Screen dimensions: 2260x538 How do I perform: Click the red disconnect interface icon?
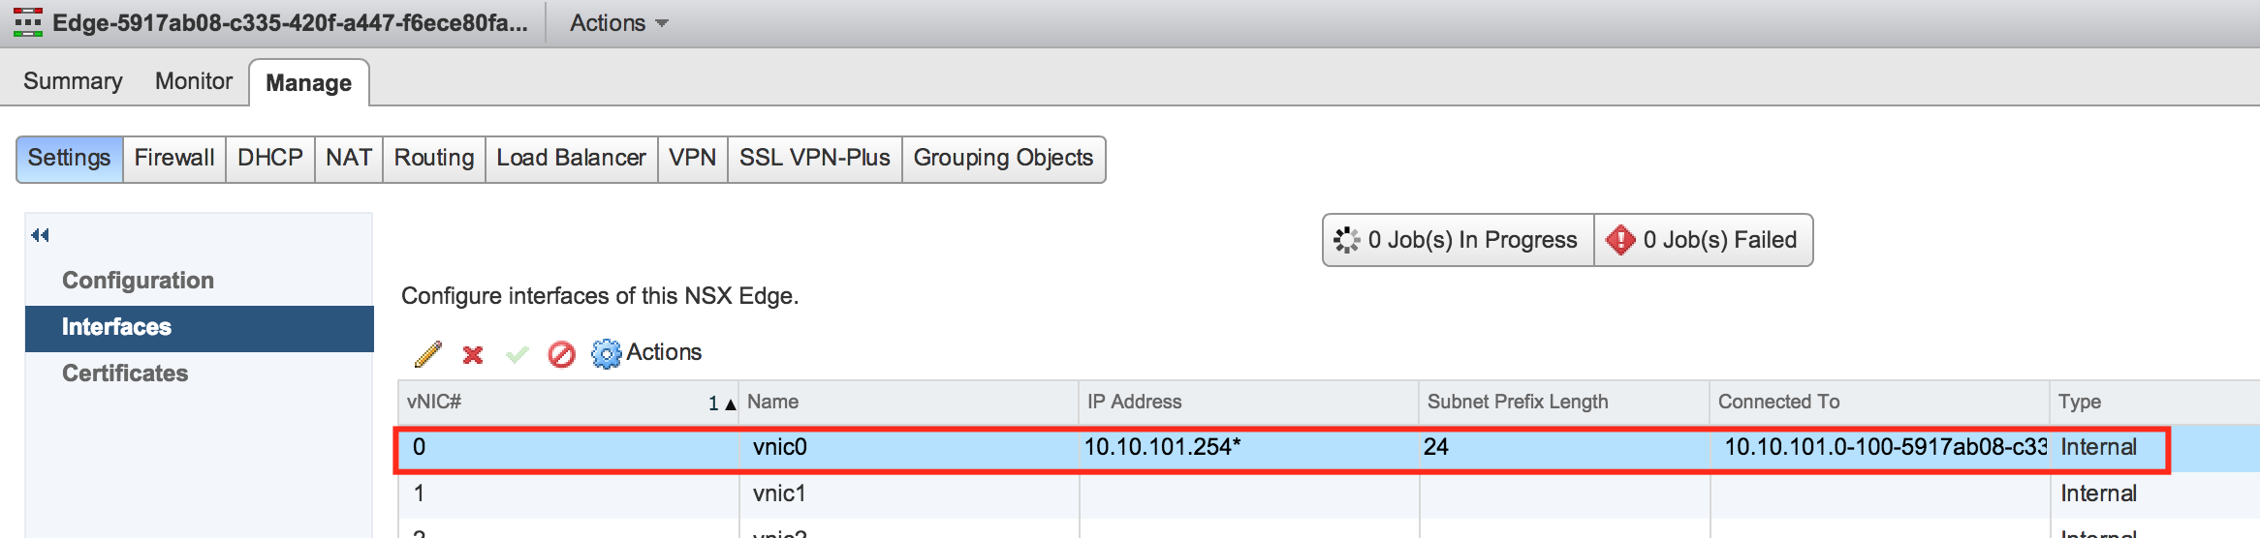point(561,355)
